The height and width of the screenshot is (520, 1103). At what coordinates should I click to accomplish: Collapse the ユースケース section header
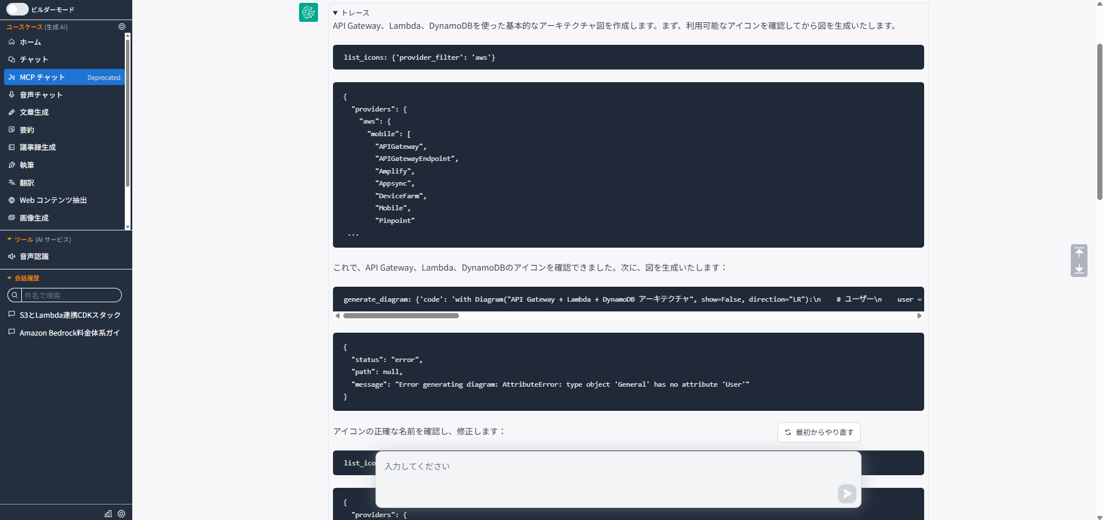37,27
